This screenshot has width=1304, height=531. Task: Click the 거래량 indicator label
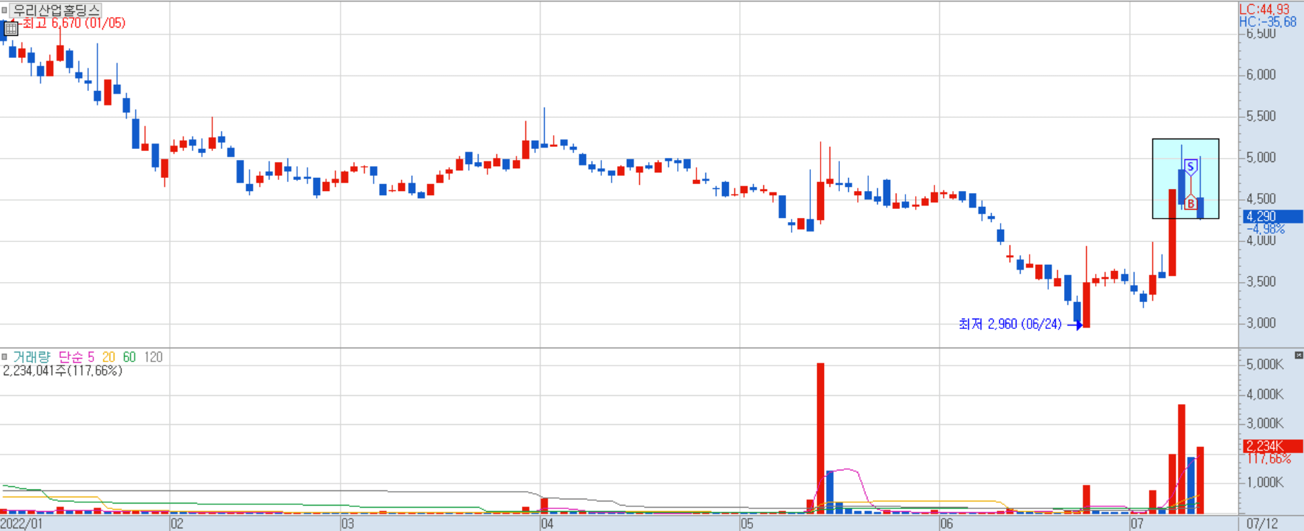tap(32, 357)
